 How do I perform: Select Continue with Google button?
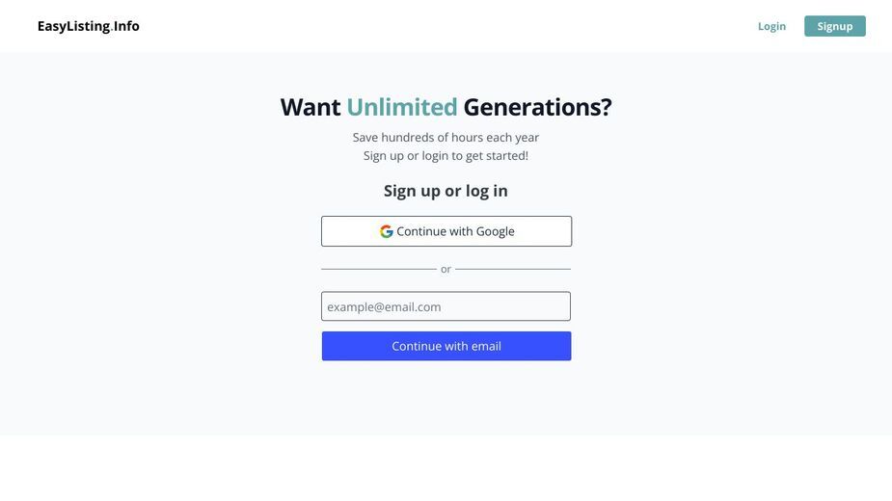(x=446, y=231)
